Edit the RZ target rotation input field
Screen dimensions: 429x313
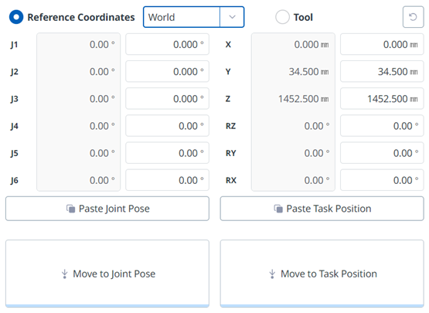point(382,126)
